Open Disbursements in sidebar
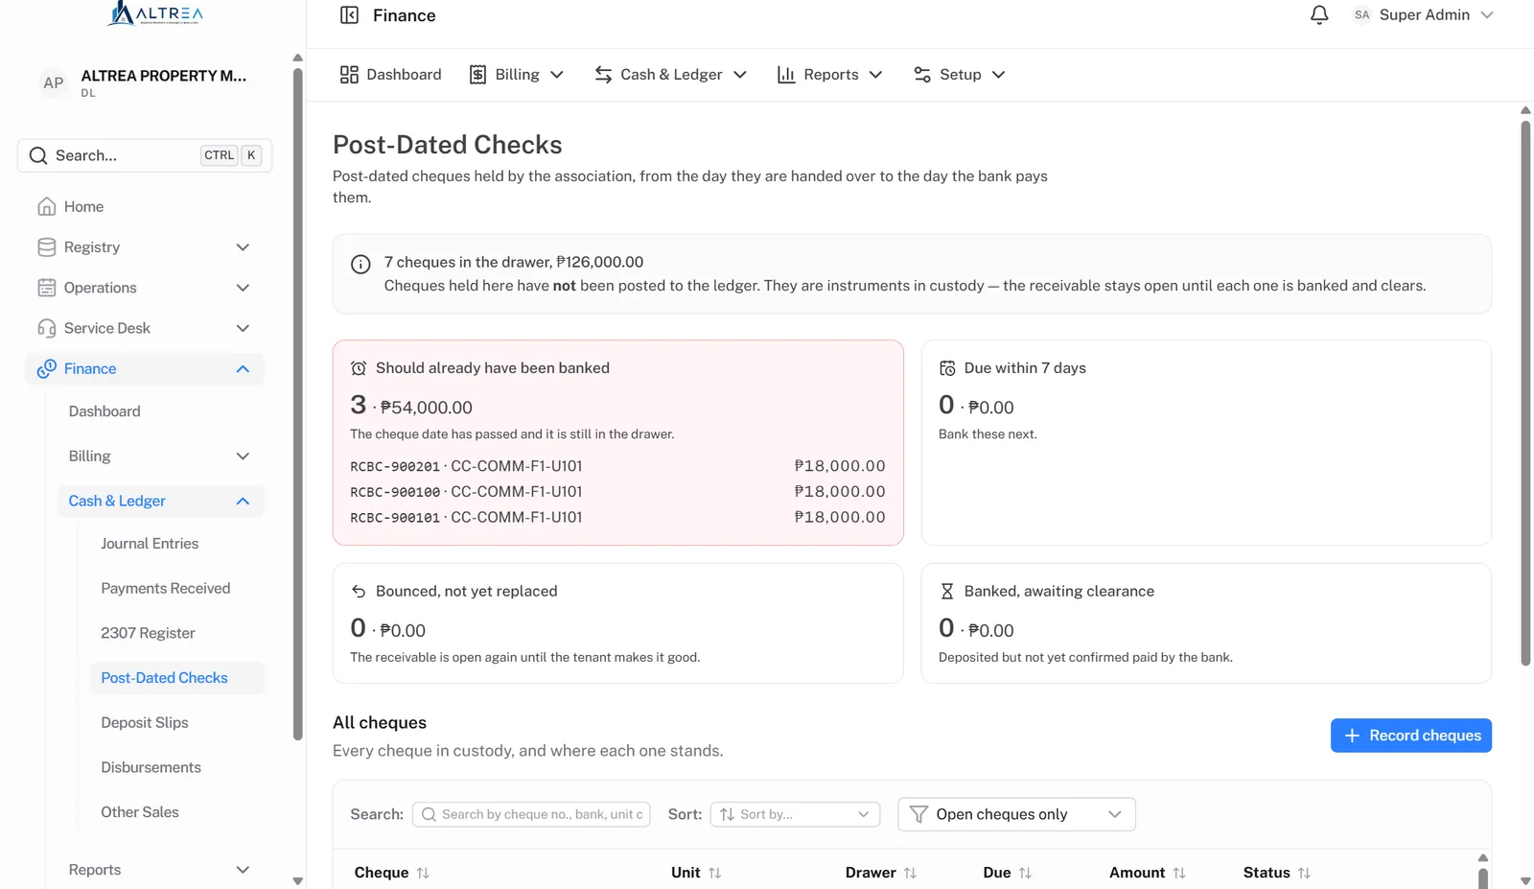 [x=151, y=768]
